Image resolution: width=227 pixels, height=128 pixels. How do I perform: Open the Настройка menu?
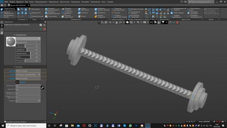[x=85, y=2]
